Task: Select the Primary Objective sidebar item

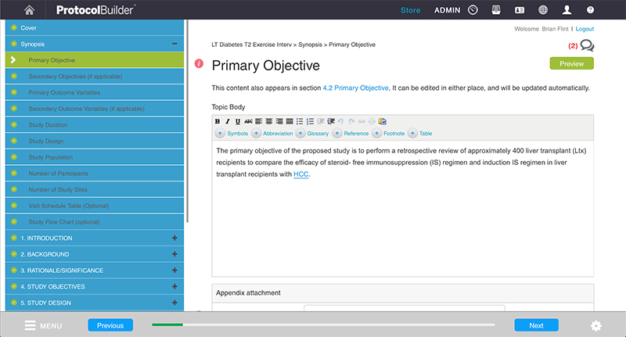Action: pyautogui.click(x=95, y=60)
